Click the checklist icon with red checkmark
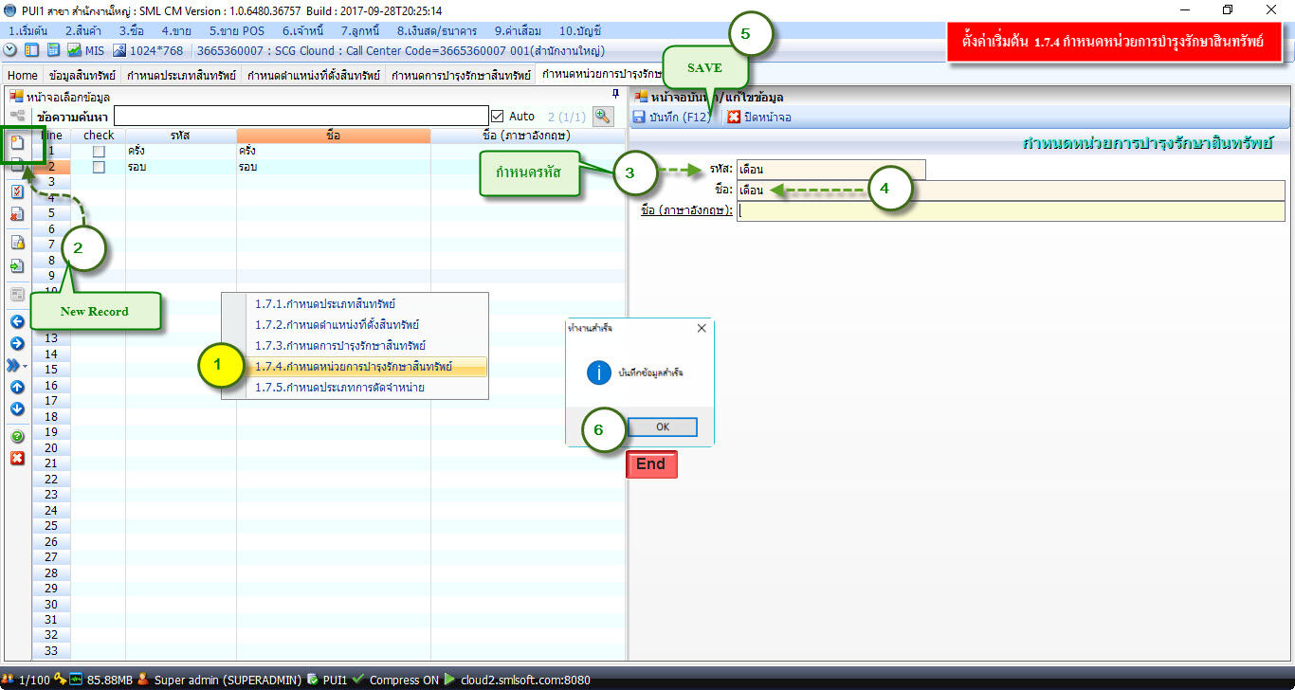The width and height of the screenshot is (1295, 690). pyautogui.click(x=17, y=191)
